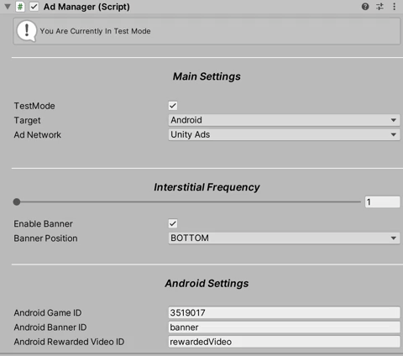Click the test mode warning icon
The image size is (403, 356).
(27, 31)
